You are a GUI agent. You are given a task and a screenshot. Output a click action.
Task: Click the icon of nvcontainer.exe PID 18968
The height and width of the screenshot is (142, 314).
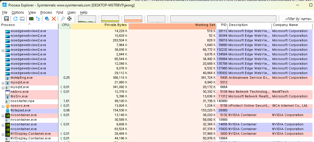tap(7, 120)
